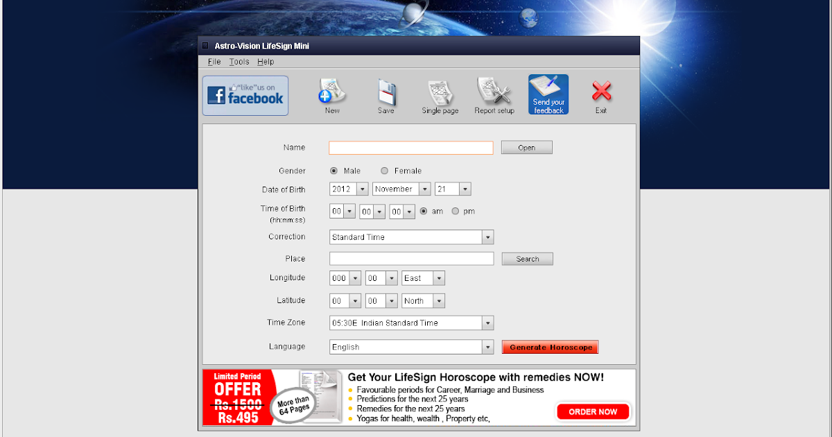Click the 'Get Your LifeSign Horoscope' ad headline
Image resolution: width=832 pixels, height=437 pixels.
tap(476, 377)
